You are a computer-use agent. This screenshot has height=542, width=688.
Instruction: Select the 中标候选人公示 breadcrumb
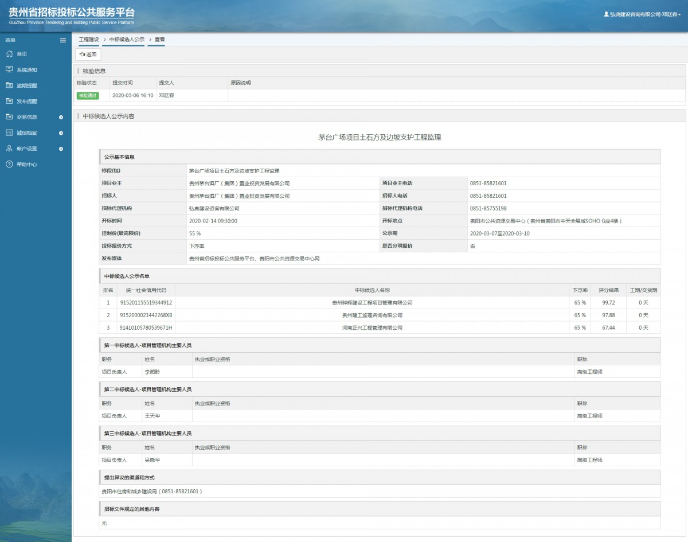click(x=127, y=40)
